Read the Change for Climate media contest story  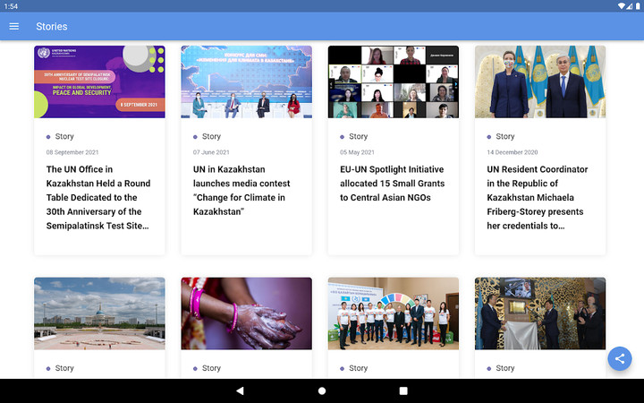[x=241, y=191]
